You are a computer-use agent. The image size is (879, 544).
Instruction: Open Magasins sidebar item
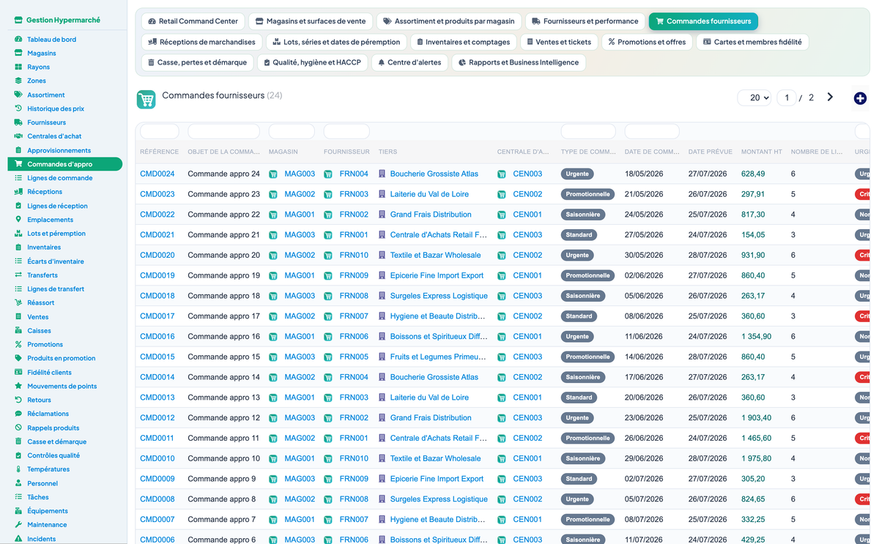[42, 53]
